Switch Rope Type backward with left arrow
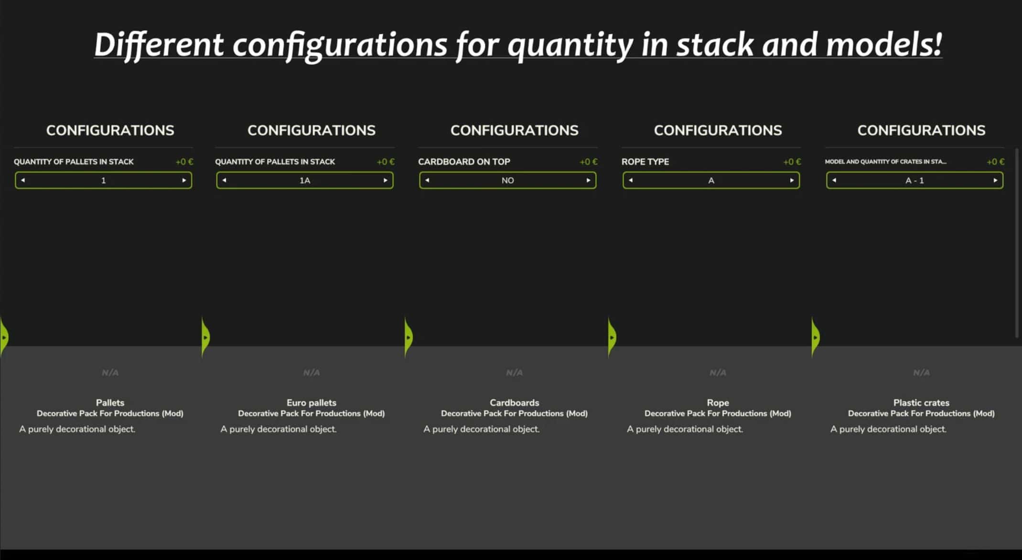1022x560 pixels. (x=631, y=180)
